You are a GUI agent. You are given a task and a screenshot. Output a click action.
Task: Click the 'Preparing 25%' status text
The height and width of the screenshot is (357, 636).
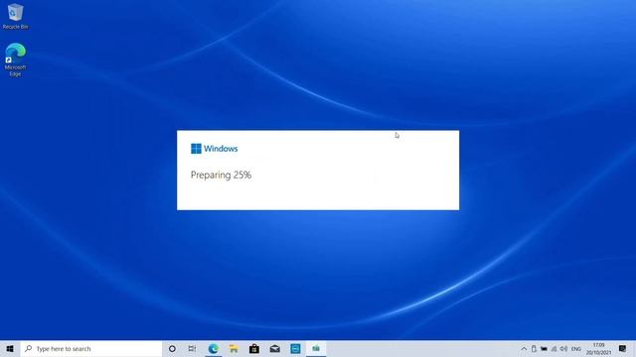pyautogui.click(x=221, y=175)
